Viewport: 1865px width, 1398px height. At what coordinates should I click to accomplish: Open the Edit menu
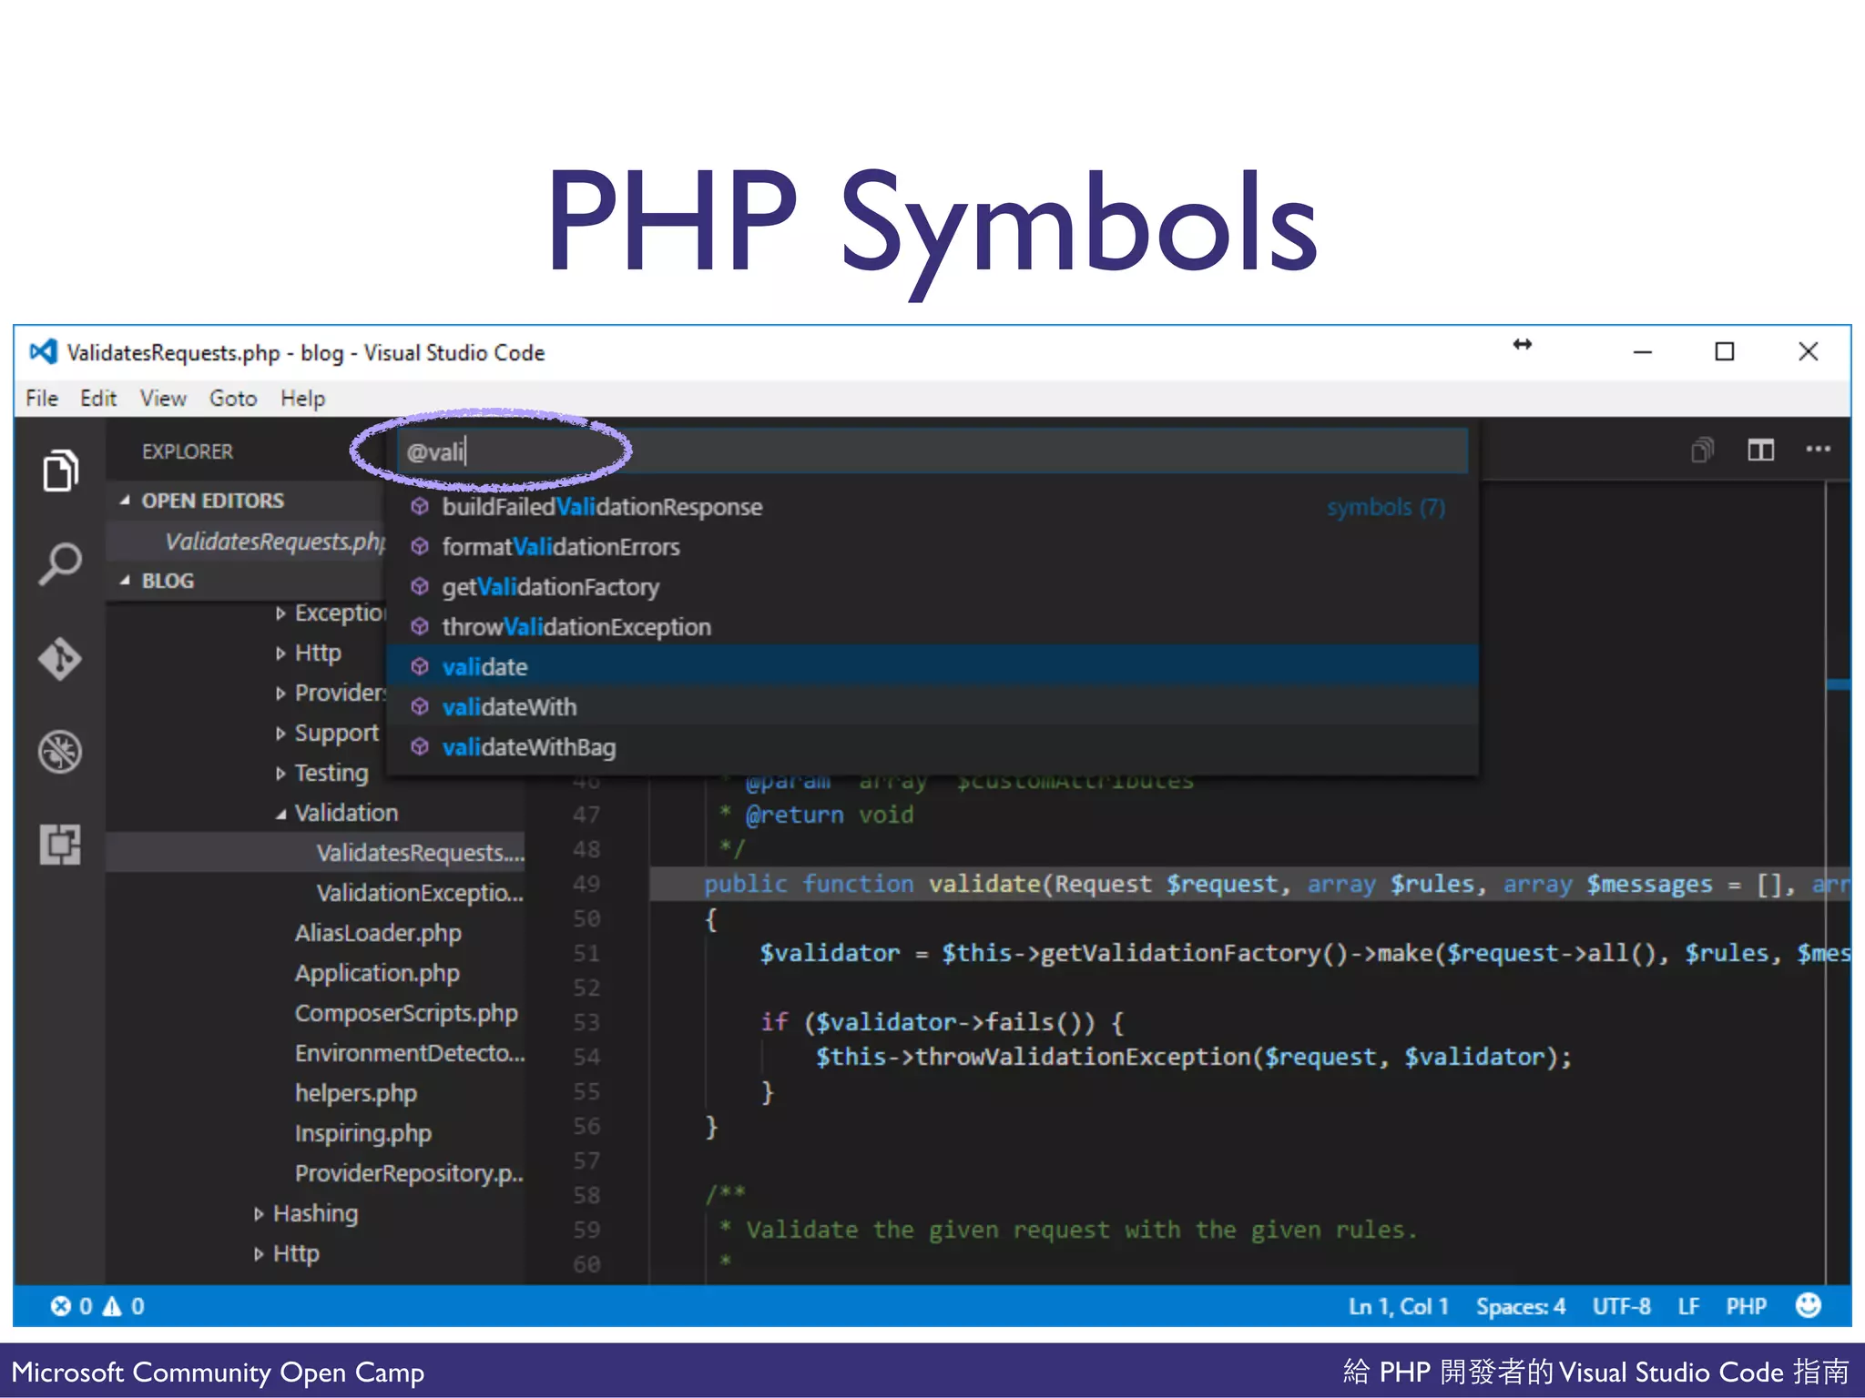[x=98, y=398]
